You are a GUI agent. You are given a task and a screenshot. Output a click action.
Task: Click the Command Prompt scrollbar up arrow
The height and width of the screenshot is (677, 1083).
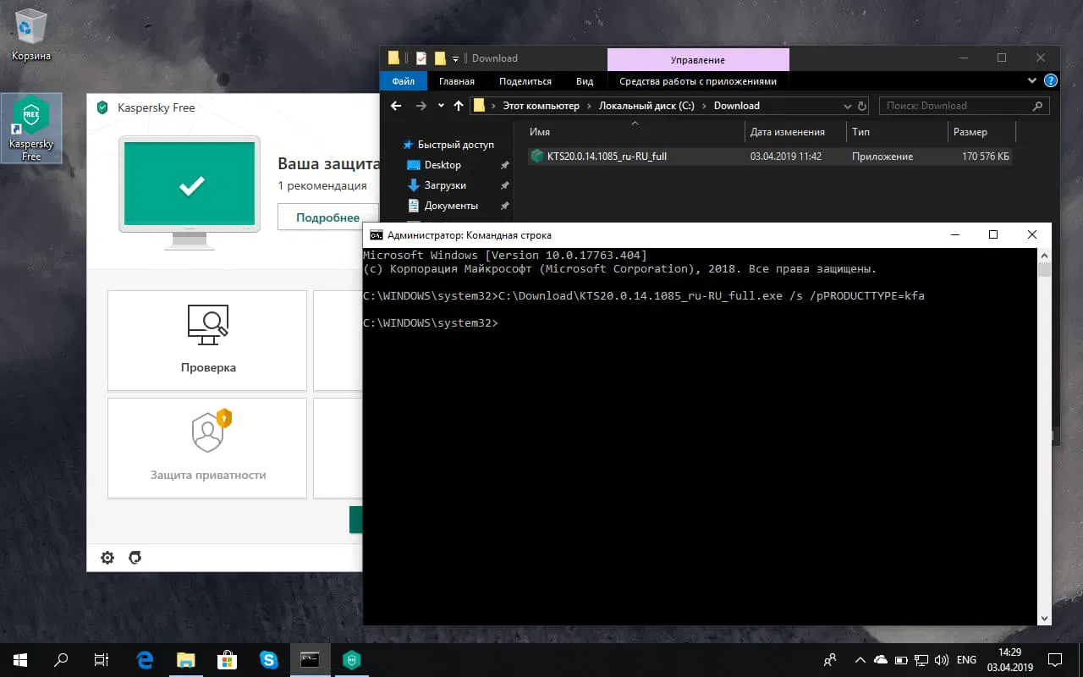(1045, 255)
